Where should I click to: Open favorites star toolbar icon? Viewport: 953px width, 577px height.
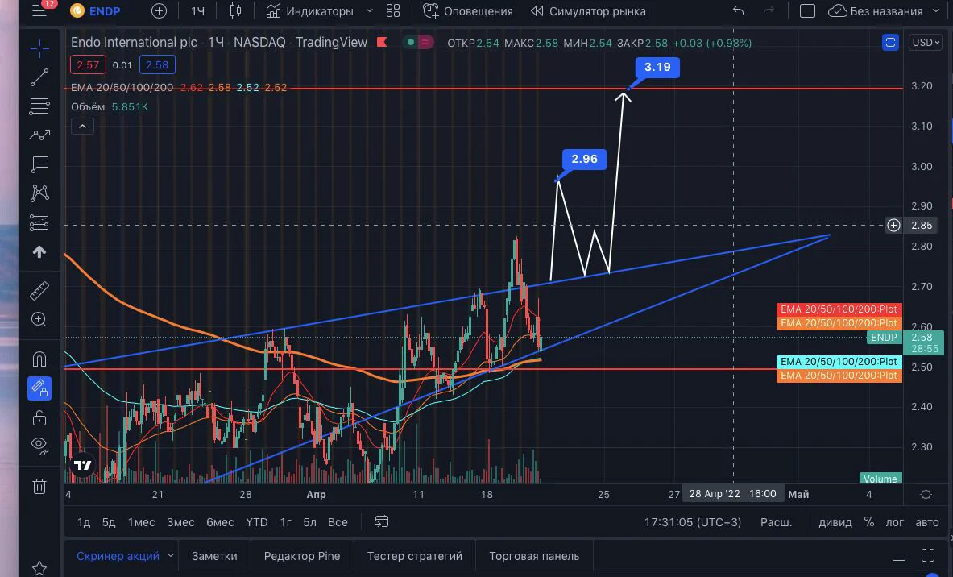click(x=39, y=568)
